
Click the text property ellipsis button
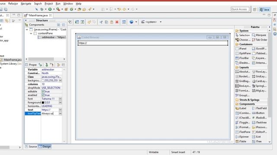pos(60,110)
